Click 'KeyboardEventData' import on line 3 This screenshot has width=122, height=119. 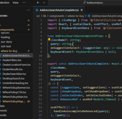pos(75,28)
